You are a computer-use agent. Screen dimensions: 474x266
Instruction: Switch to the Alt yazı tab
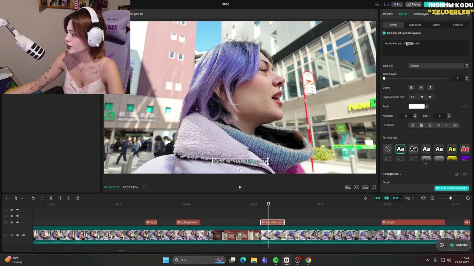pyautogui.click(x=387, y=14)
